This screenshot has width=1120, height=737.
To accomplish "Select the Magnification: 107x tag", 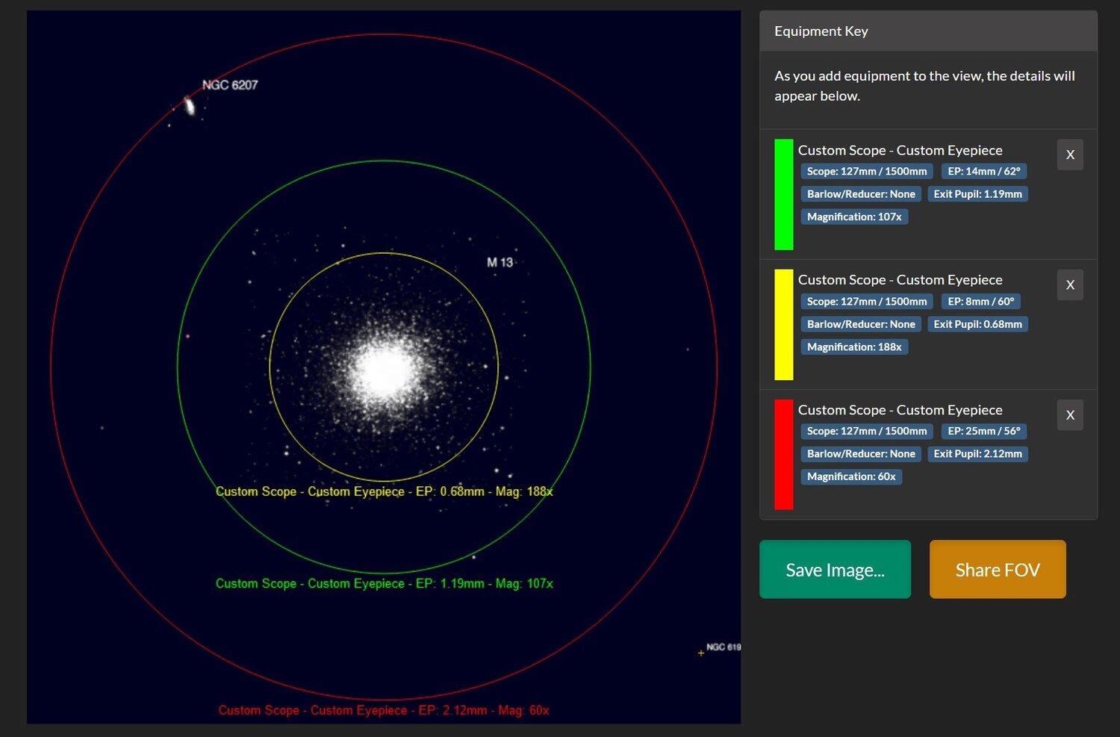I will click(854, 217).
